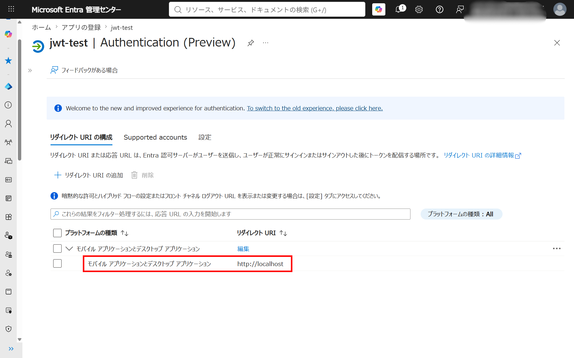Click jwt-test breadcrumb
Viewport: 574px width, 358px height.
(121, 27)
